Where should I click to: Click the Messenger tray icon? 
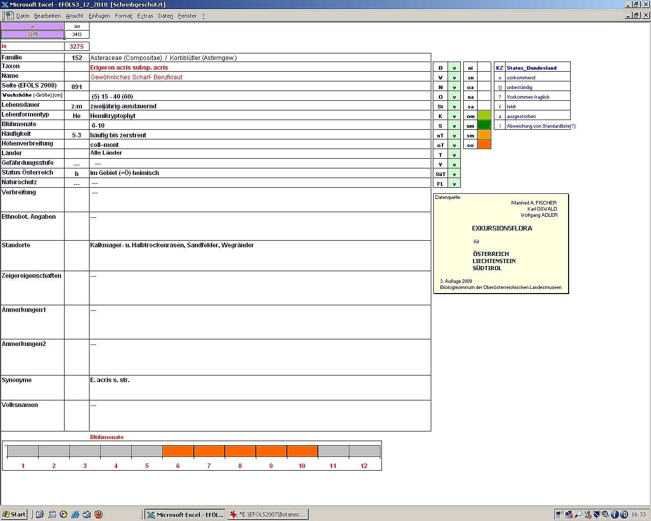coord(587,514)
